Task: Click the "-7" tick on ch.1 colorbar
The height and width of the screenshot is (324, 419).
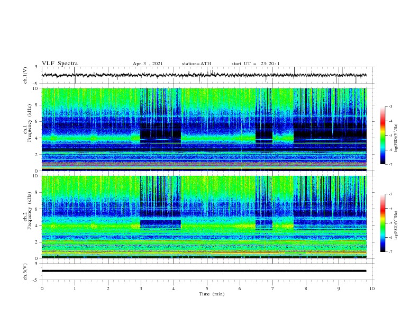Action: pyautogui.click(x=390, y=164)
